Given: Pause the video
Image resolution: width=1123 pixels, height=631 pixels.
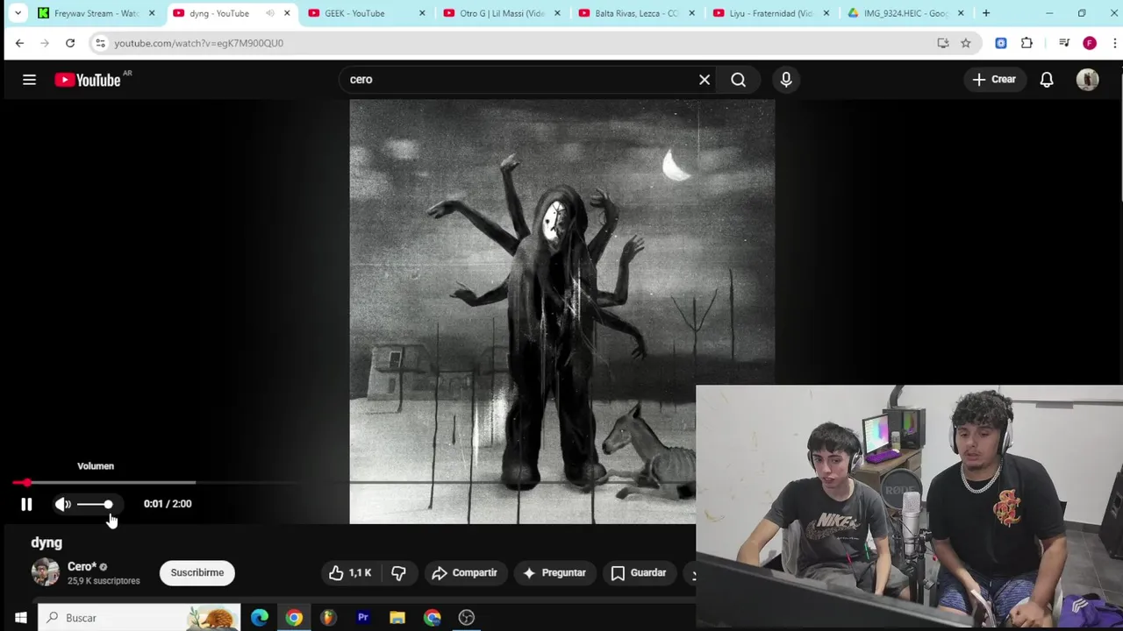Looking at the screenshot, I should point(26,504).
